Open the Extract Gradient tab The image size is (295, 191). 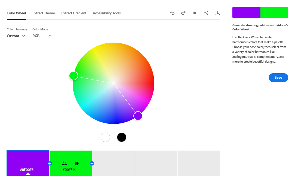coord(74,13)
